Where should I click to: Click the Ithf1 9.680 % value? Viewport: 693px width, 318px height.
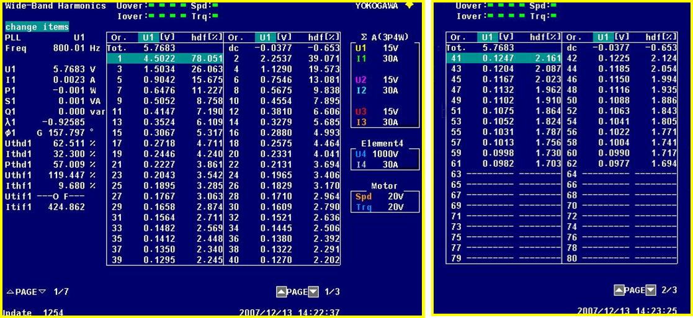[50, 185]
